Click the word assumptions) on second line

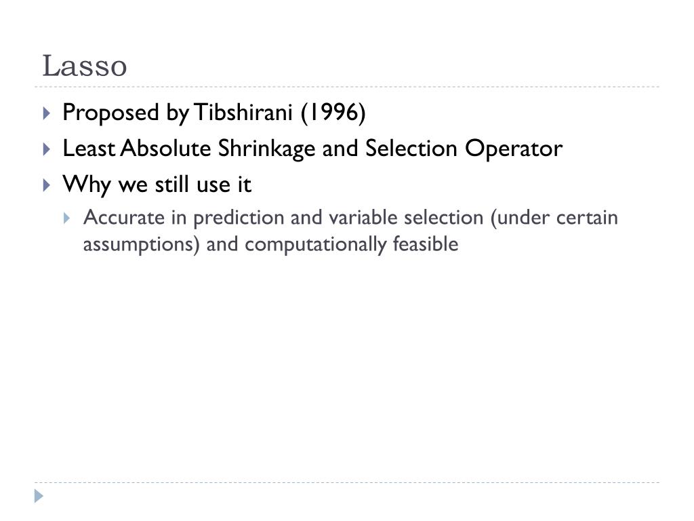(x=141, y=245)
